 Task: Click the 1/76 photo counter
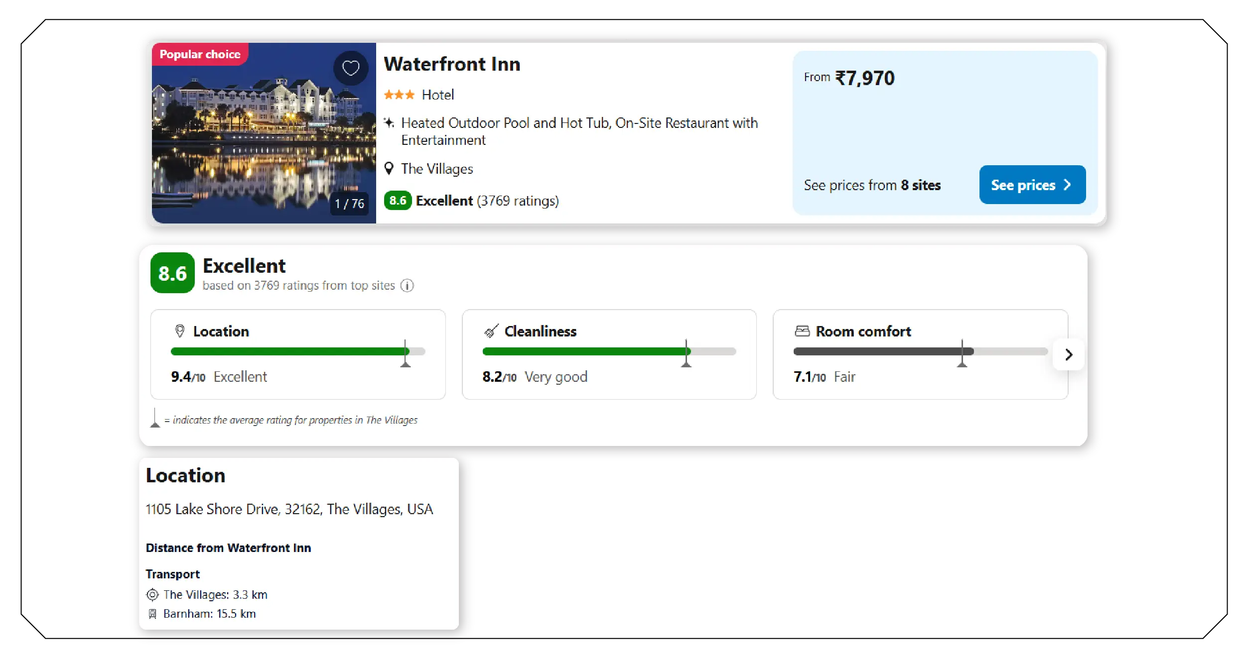349,203
